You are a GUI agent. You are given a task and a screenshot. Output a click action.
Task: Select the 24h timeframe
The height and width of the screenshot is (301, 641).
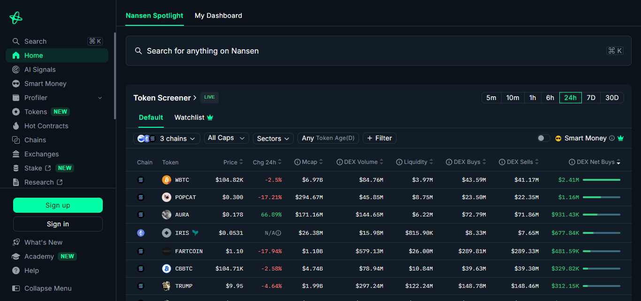571,98
